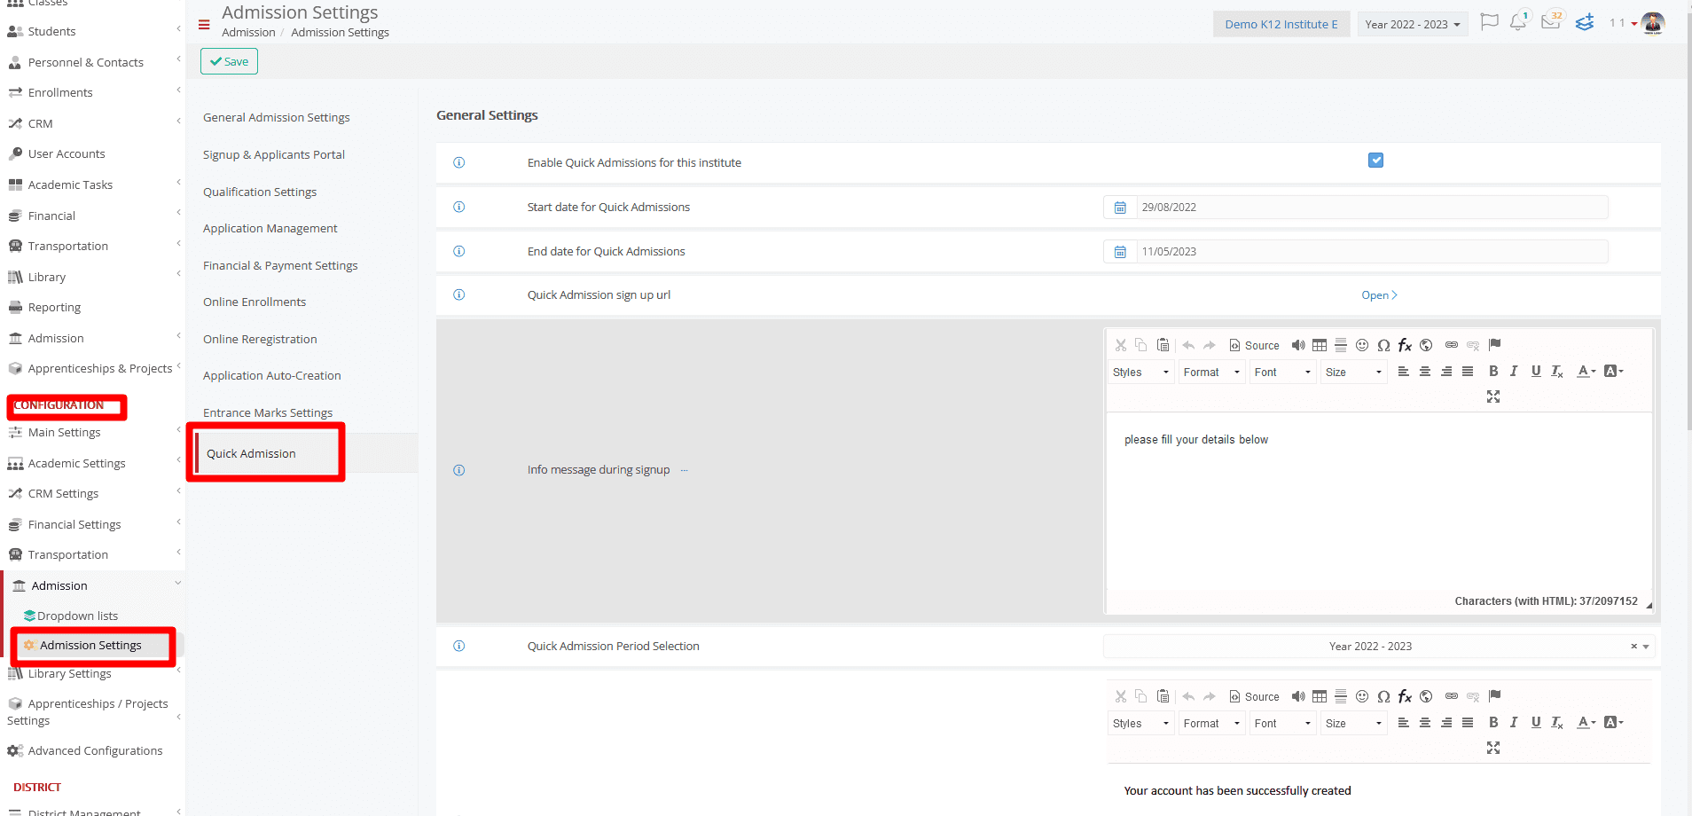Select General Admission Settings tab

tap(277, 117)
